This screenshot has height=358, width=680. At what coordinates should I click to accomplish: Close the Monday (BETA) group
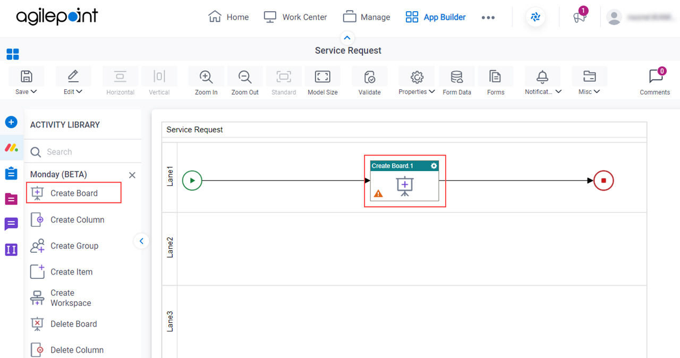coord(132,175)
